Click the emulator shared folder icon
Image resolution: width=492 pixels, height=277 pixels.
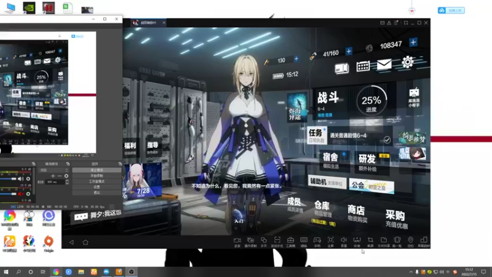384,241
